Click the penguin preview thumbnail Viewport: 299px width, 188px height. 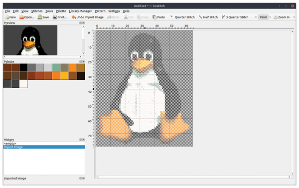(30, 40)
